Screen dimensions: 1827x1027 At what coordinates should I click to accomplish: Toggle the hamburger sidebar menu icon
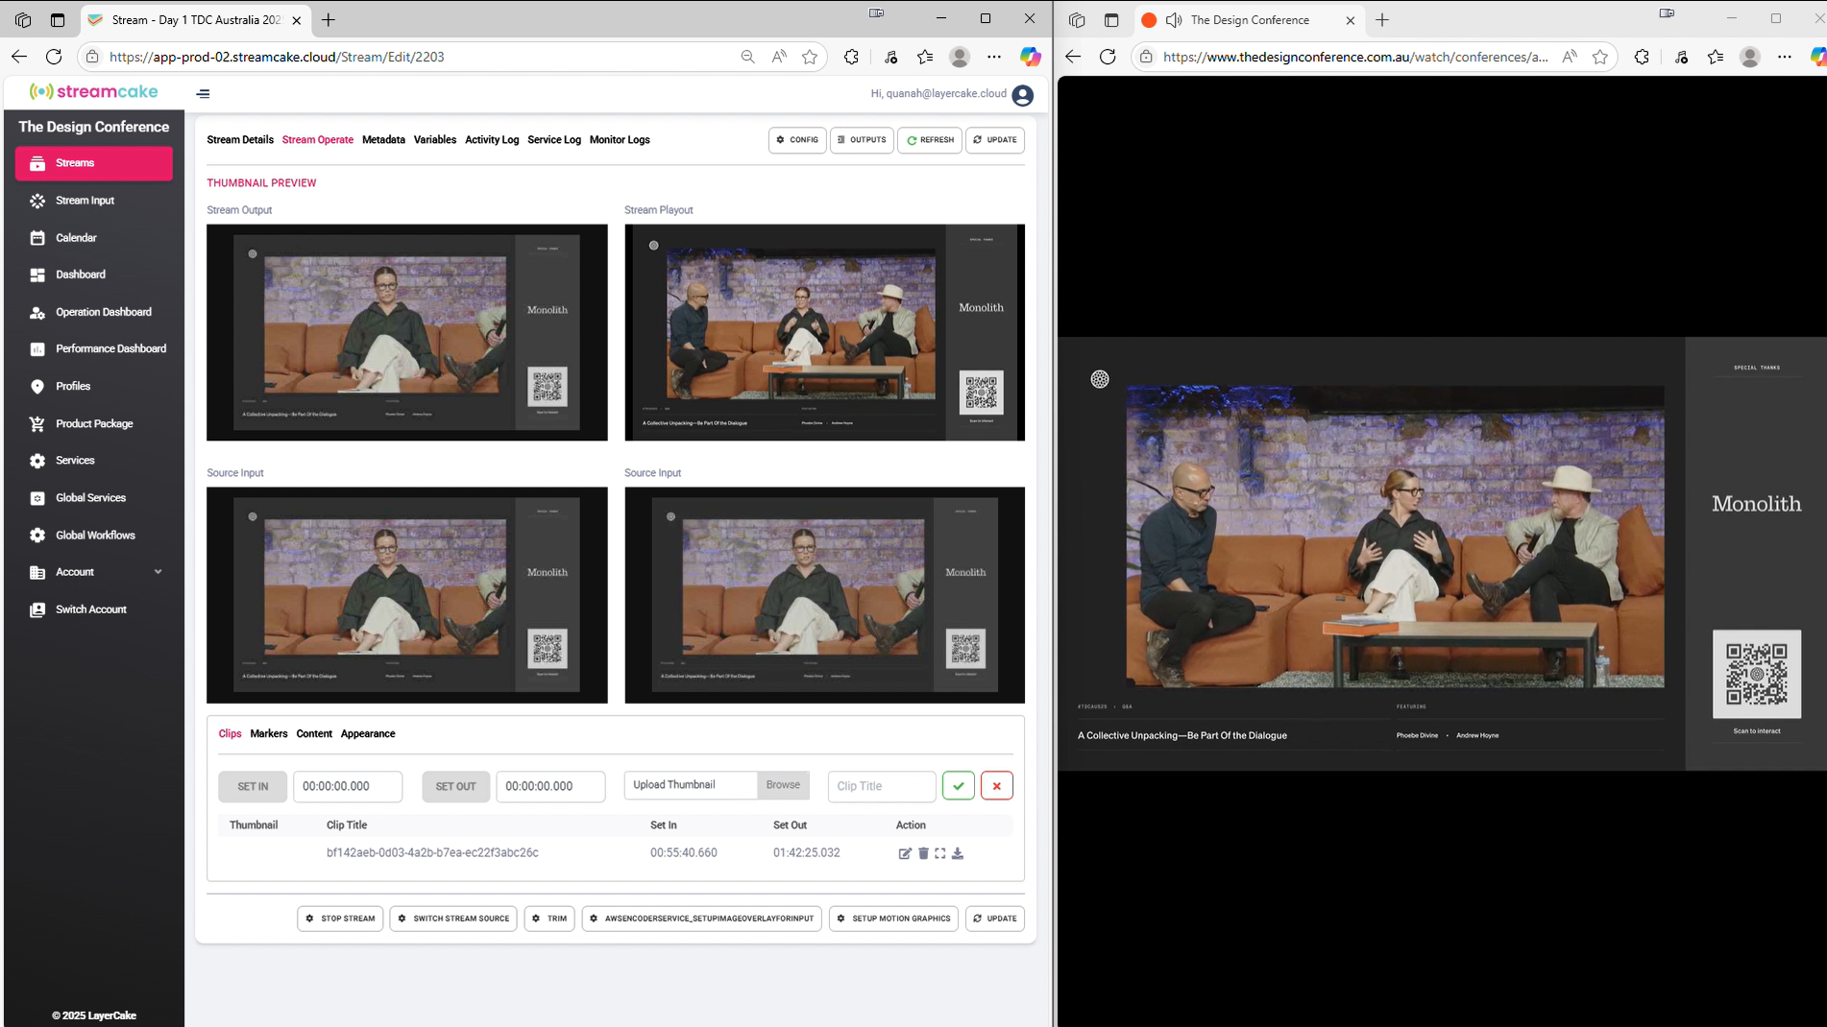coord(203,94)
